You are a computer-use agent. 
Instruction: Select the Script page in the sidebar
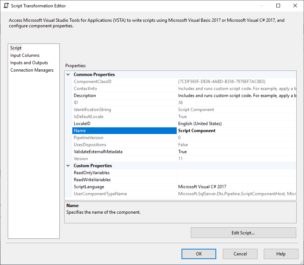tap(16, 48)
